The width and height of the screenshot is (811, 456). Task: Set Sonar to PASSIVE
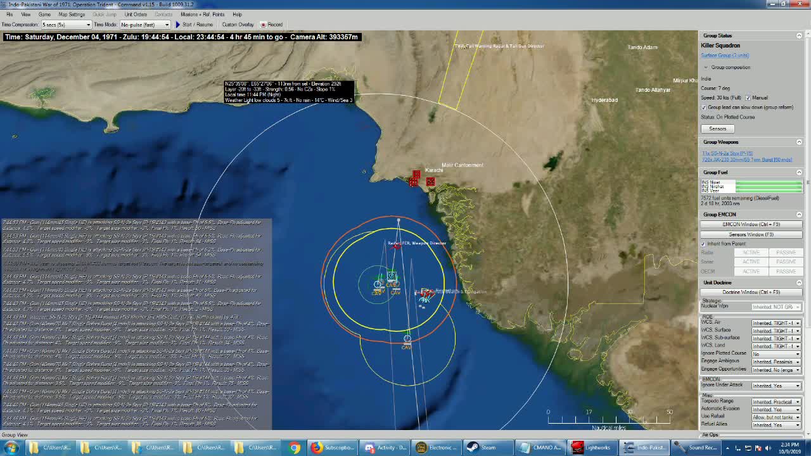(x=786, y=262)
